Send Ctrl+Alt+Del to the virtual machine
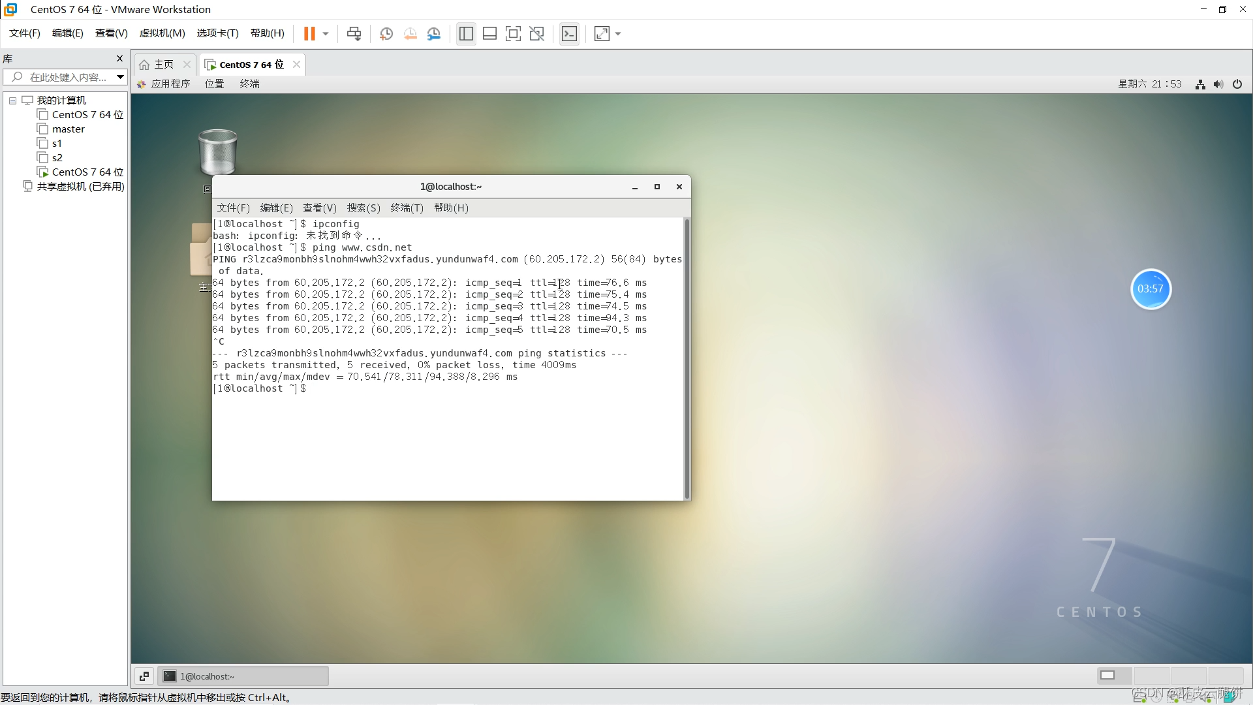Viewport: 1253px width, 705px height. pyautogui.click(x=353, y=33)
